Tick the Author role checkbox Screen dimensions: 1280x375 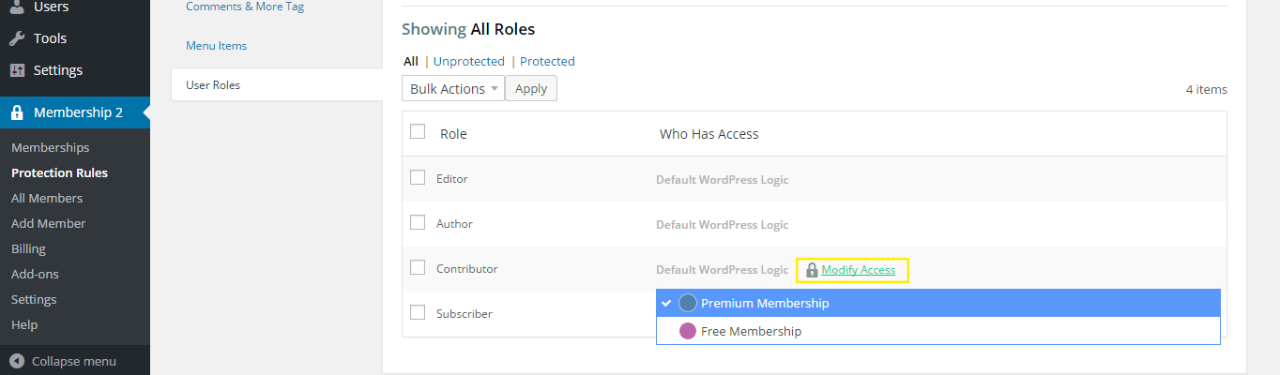419,222
